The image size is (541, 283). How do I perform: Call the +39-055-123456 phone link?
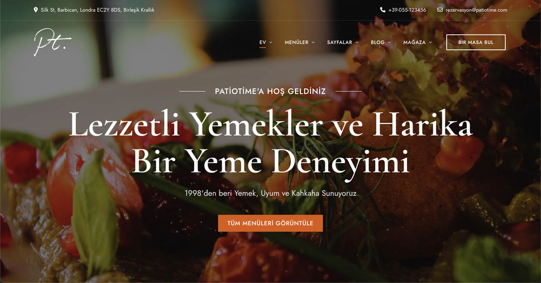(407, 10)
